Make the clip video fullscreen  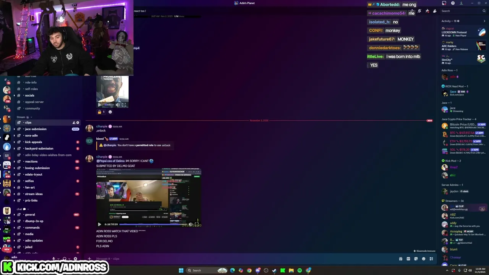pos(197,225)
